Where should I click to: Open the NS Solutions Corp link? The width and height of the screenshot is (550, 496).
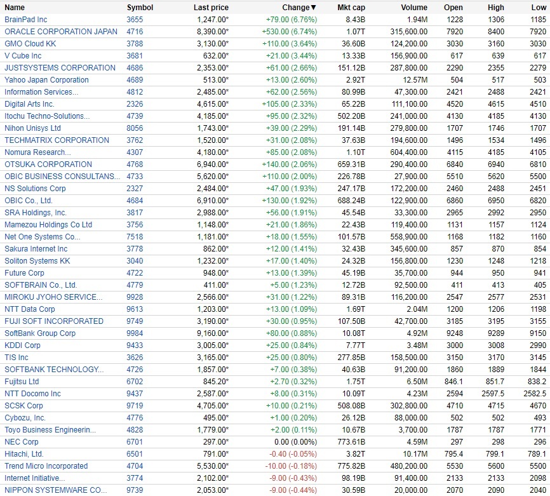click(x=35, y=189)
